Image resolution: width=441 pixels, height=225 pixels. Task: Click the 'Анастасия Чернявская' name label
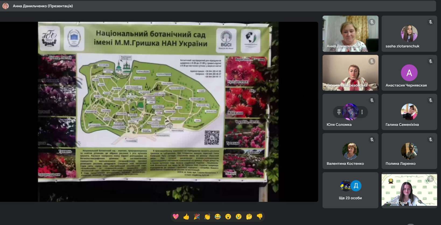pyautogui.click(x=406, y=85)
